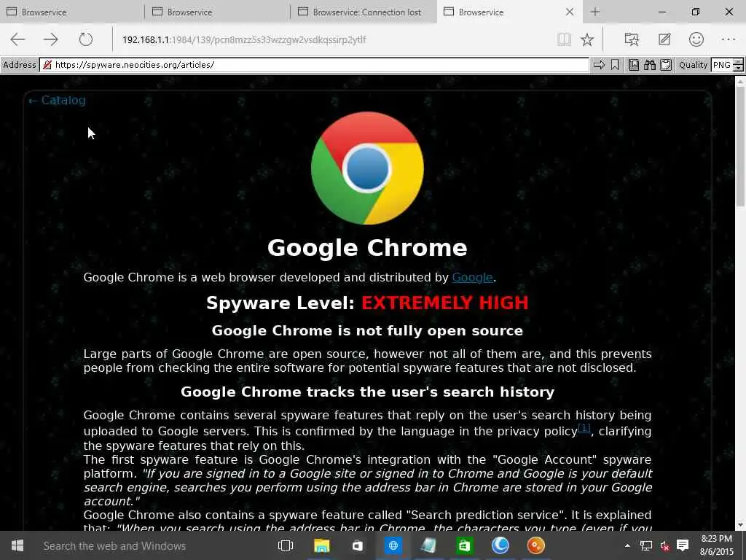This screenshot has width=746, height=560.
Task: Add page to favorites with star icon
Action: [587, 39]
